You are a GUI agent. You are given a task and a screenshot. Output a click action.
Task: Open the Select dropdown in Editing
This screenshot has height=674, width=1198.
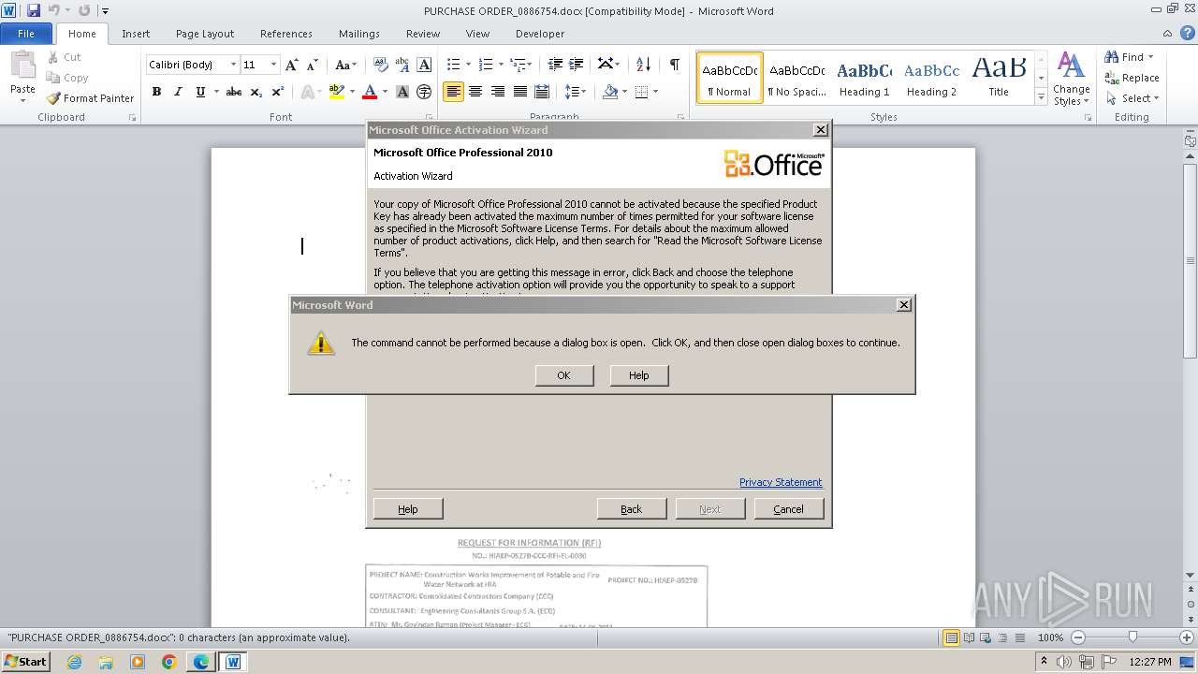(1132, 98)
